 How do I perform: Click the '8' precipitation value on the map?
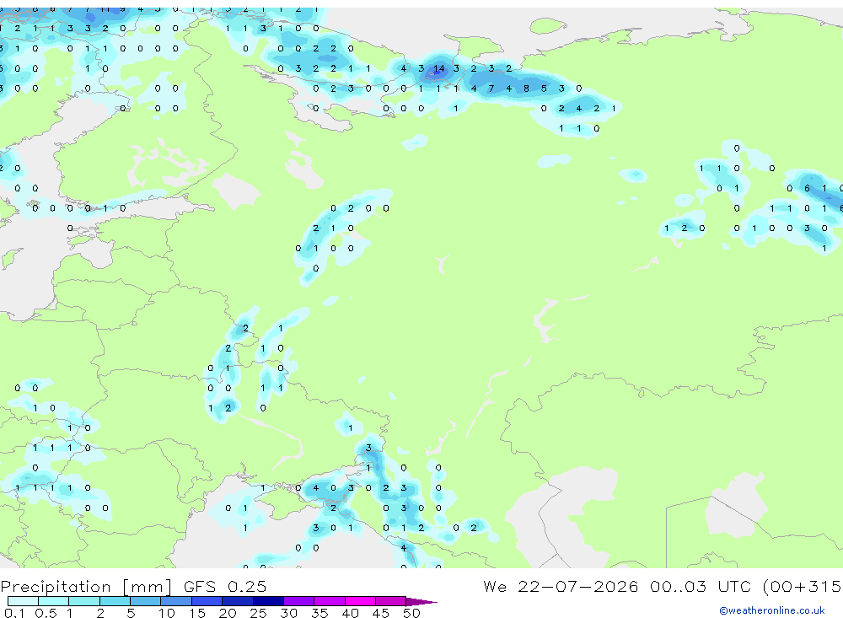click(x=526, y=89)
